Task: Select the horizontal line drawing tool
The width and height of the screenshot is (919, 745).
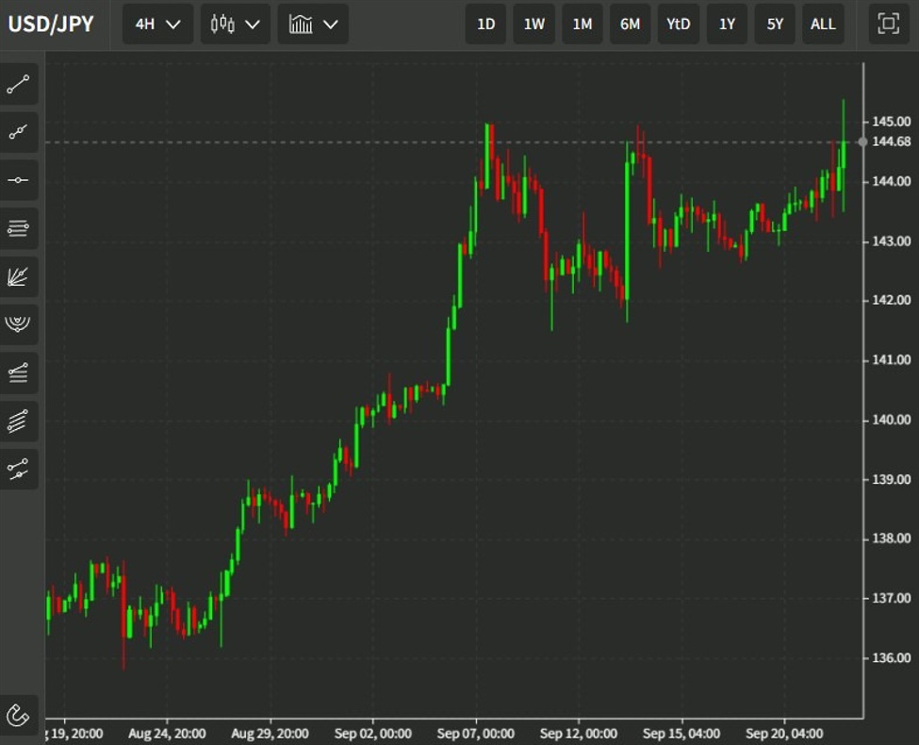Action: (x=20, y=180)
